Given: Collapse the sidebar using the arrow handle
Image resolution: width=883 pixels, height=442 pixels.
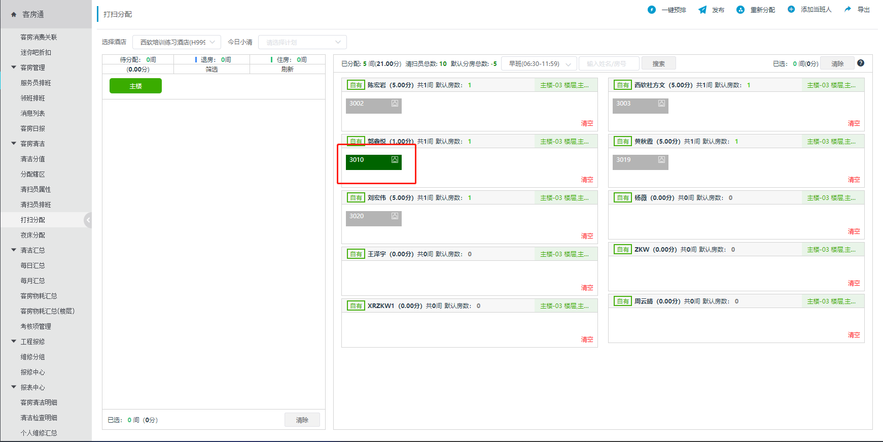Looking at the screenshot, I should click(x=88, y=220).
